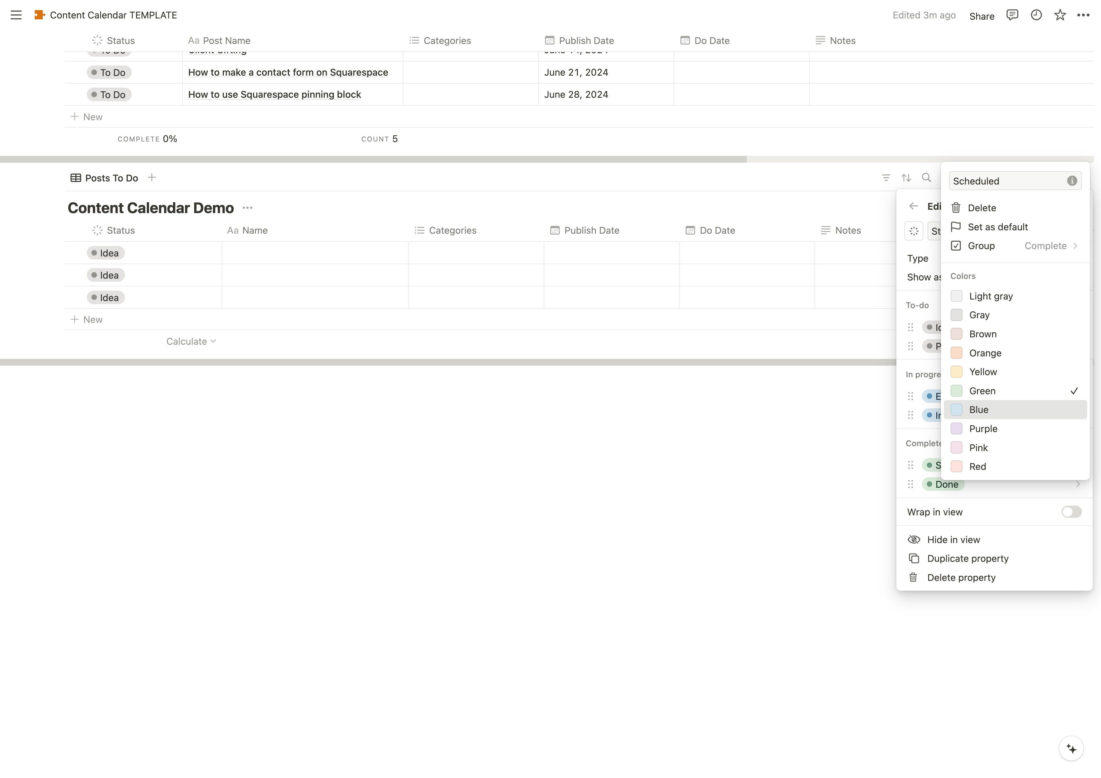View page history clock icon

1036,15
